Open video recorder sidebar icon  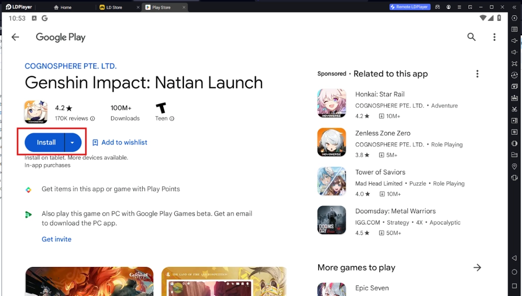[x=514, y=120]
